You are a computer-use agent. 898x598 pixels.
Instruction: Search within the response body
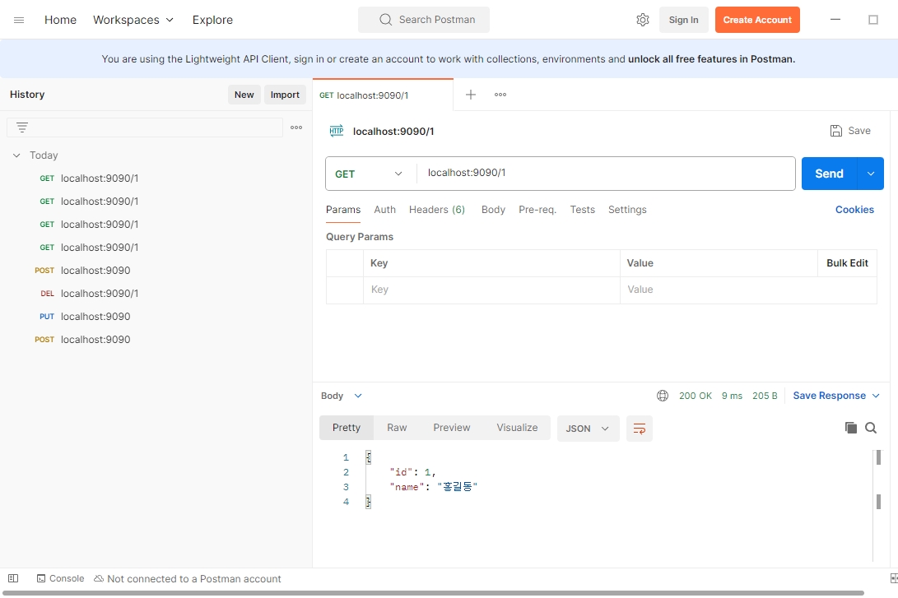tap(871, 428)
